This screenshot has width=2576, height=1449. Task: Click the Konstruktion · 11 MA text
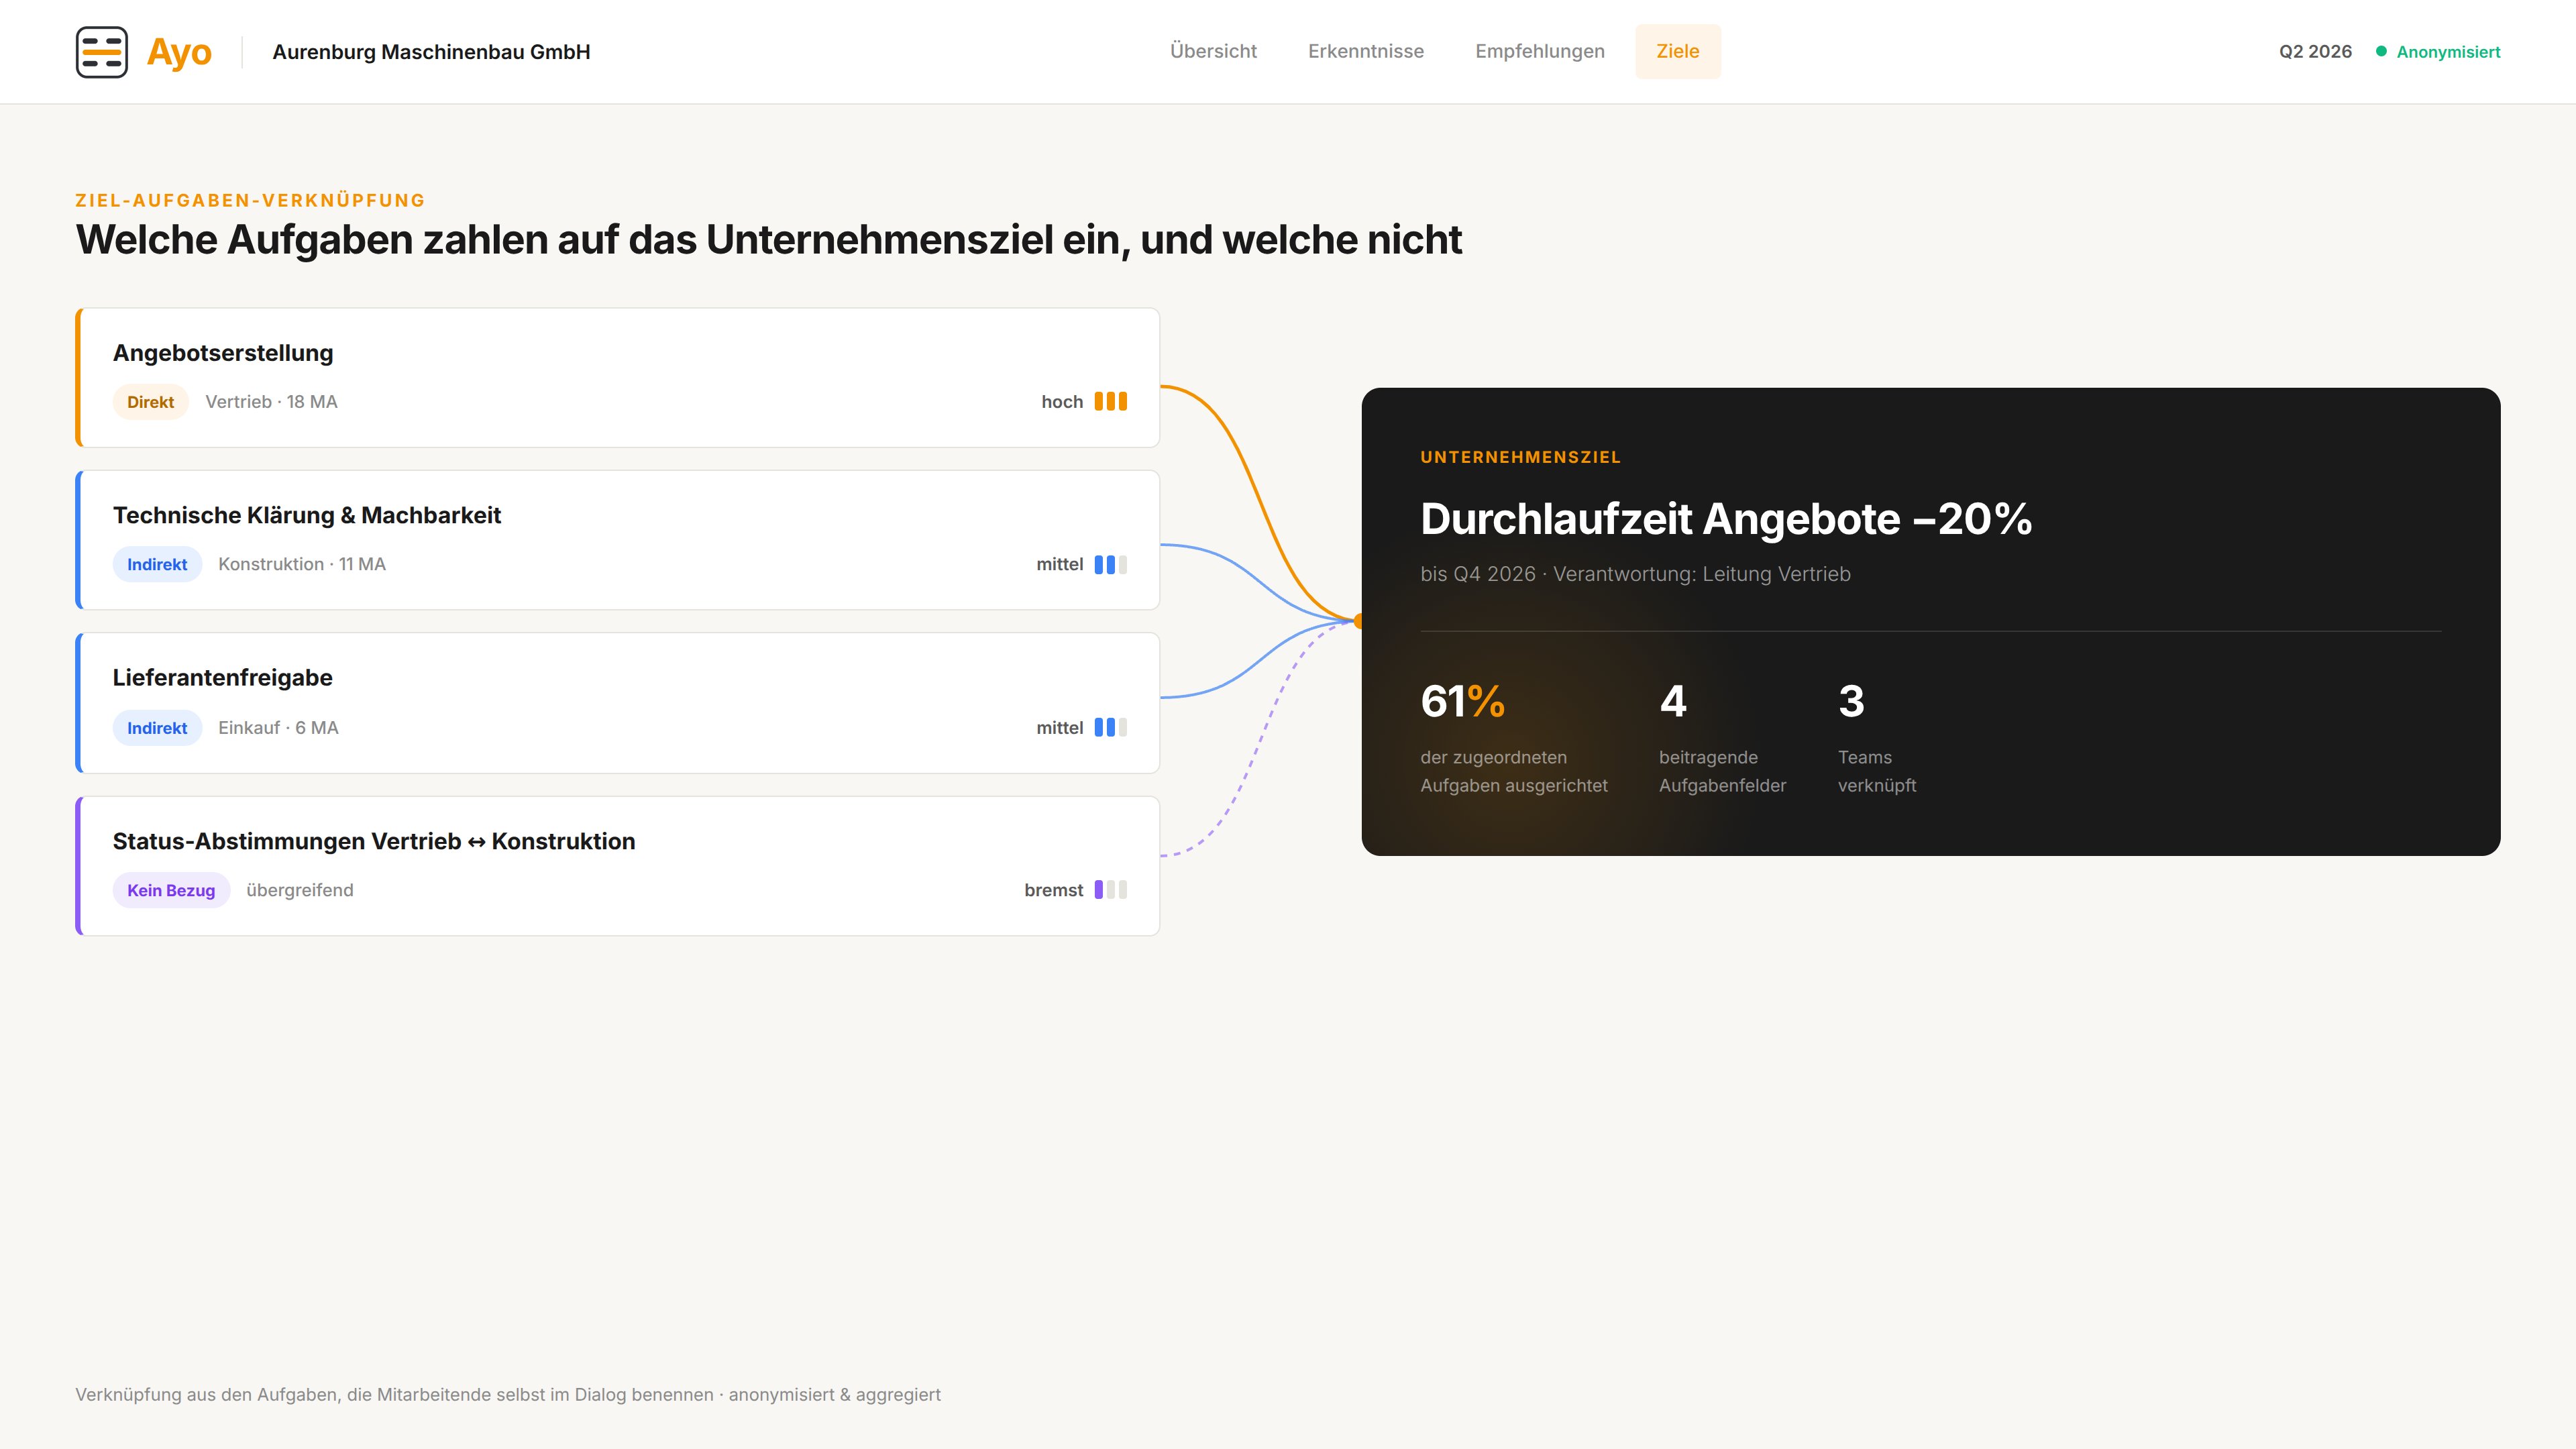[x=302, y=565]
